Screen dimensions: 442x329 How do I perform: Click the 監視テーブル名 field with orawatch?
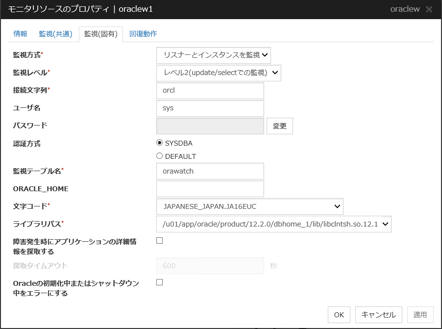coord(210,171)
